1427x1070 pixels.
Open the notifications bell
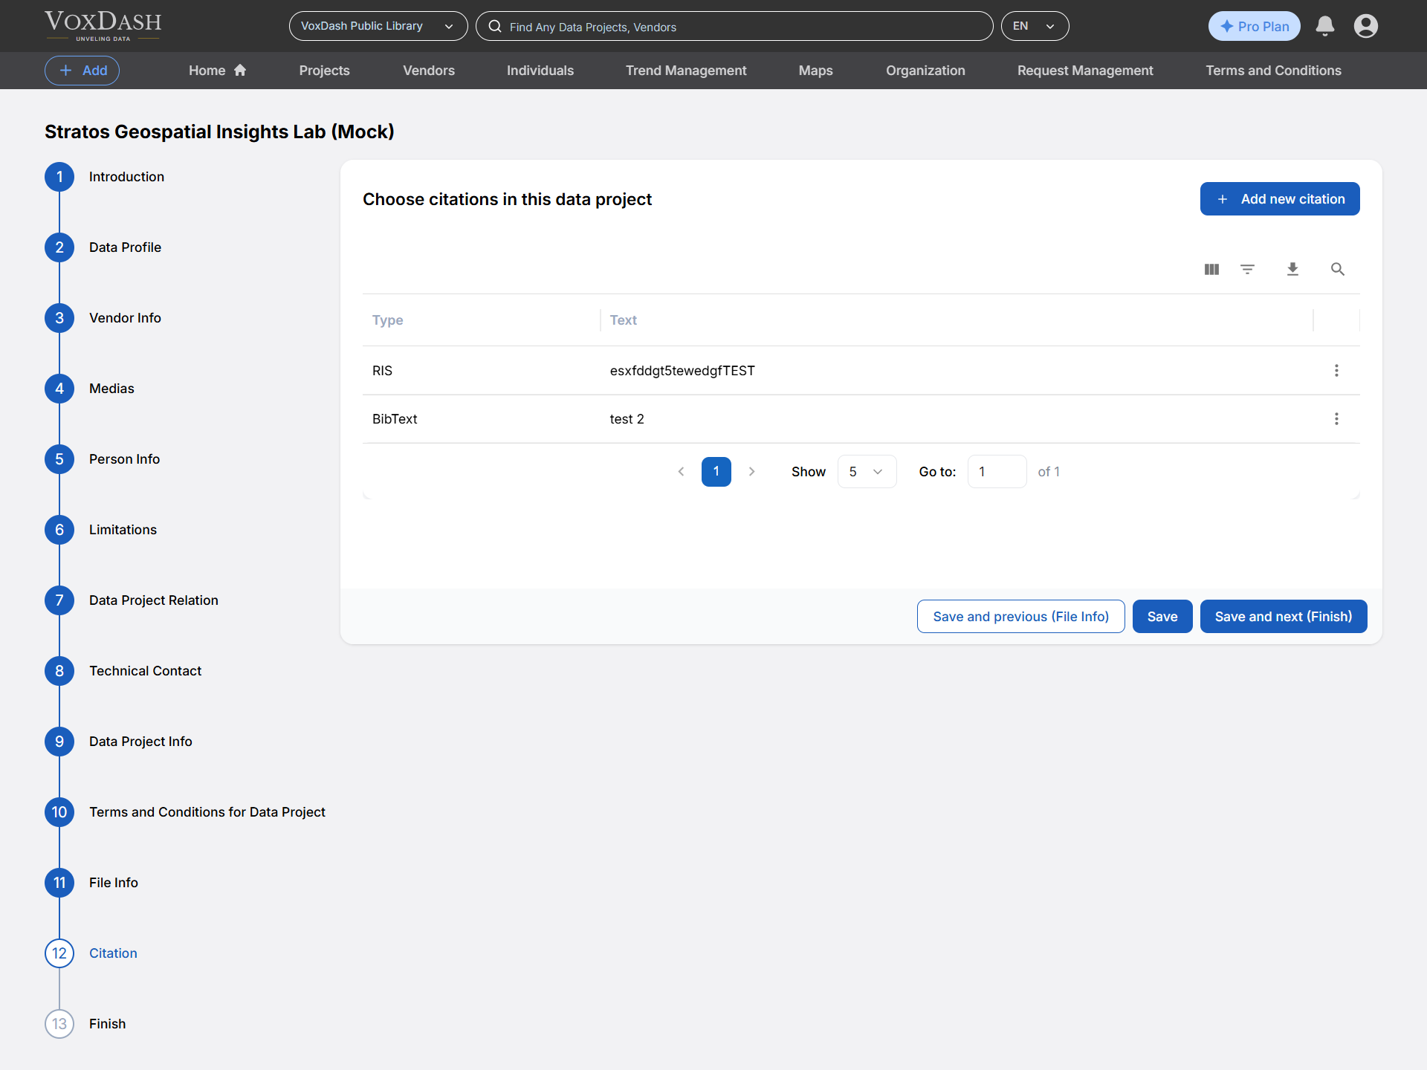tap(1324, 26)
